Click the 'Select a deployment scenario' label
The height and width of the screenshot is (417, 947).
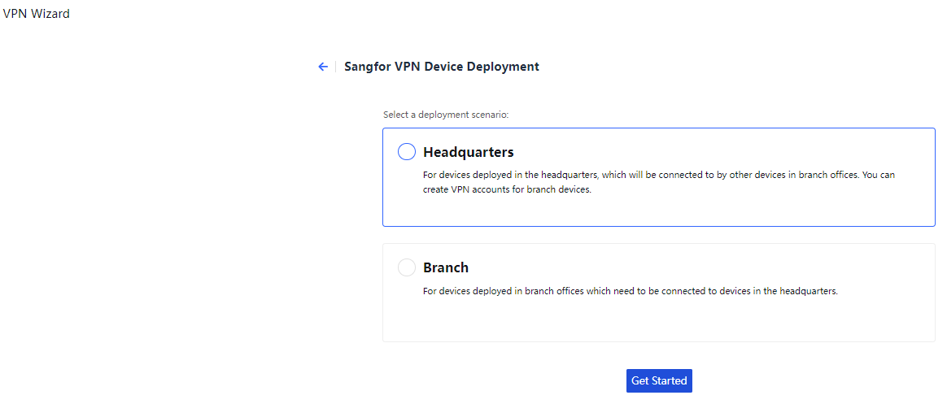[446, 115]
